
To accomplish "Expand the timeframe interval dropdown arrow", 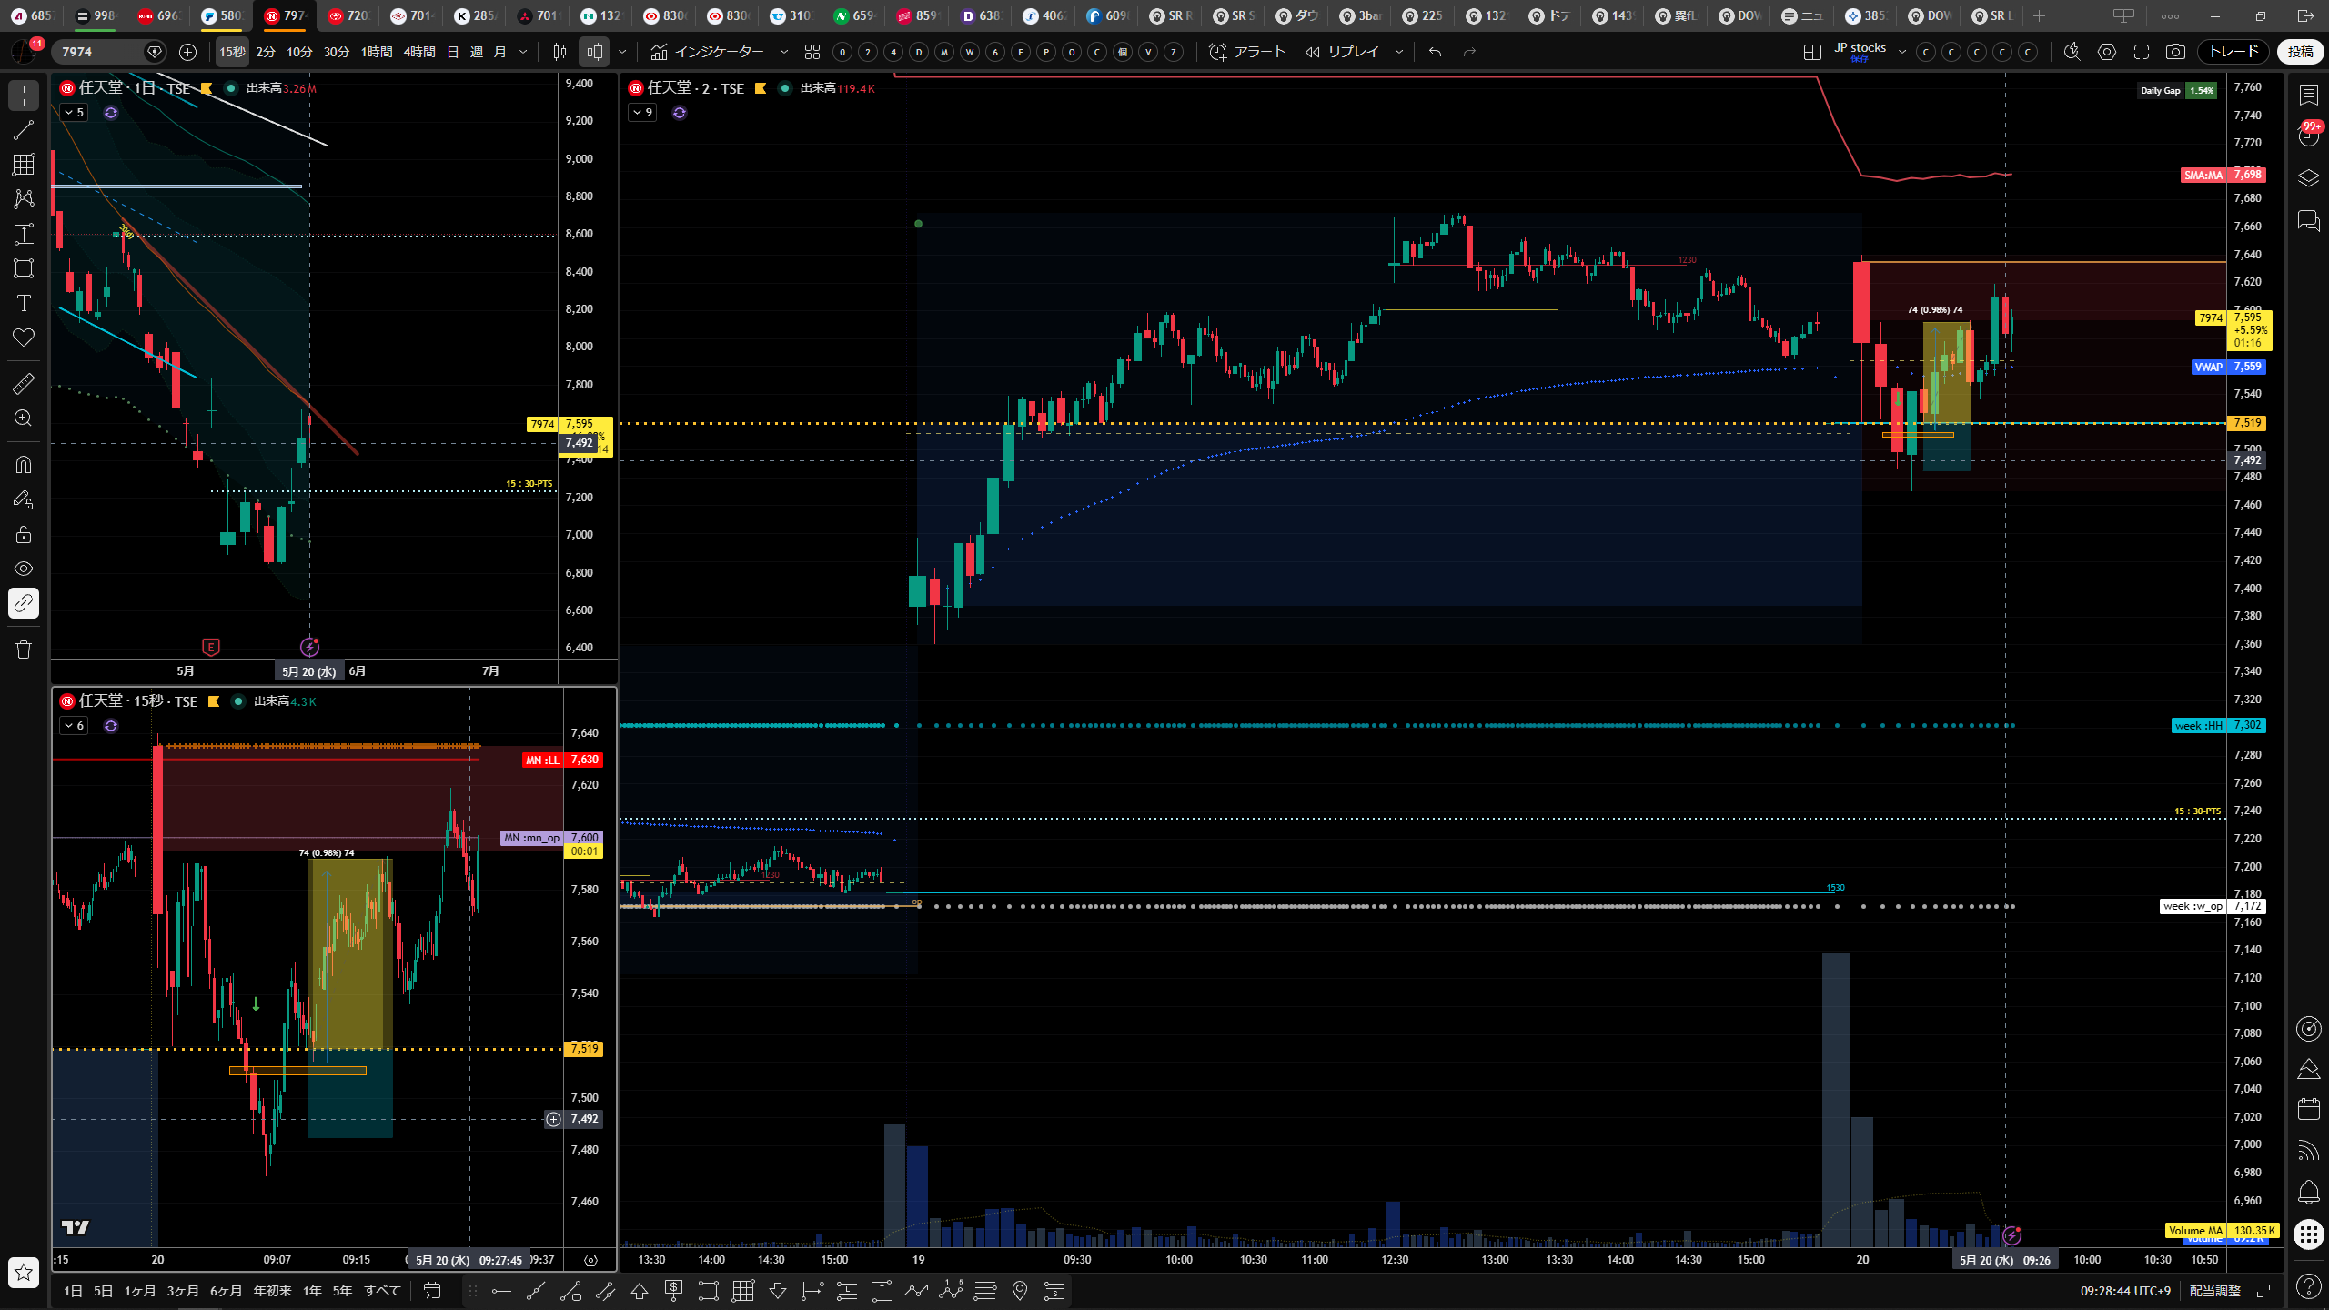I will pyautogui.click(x=523, y=52).
